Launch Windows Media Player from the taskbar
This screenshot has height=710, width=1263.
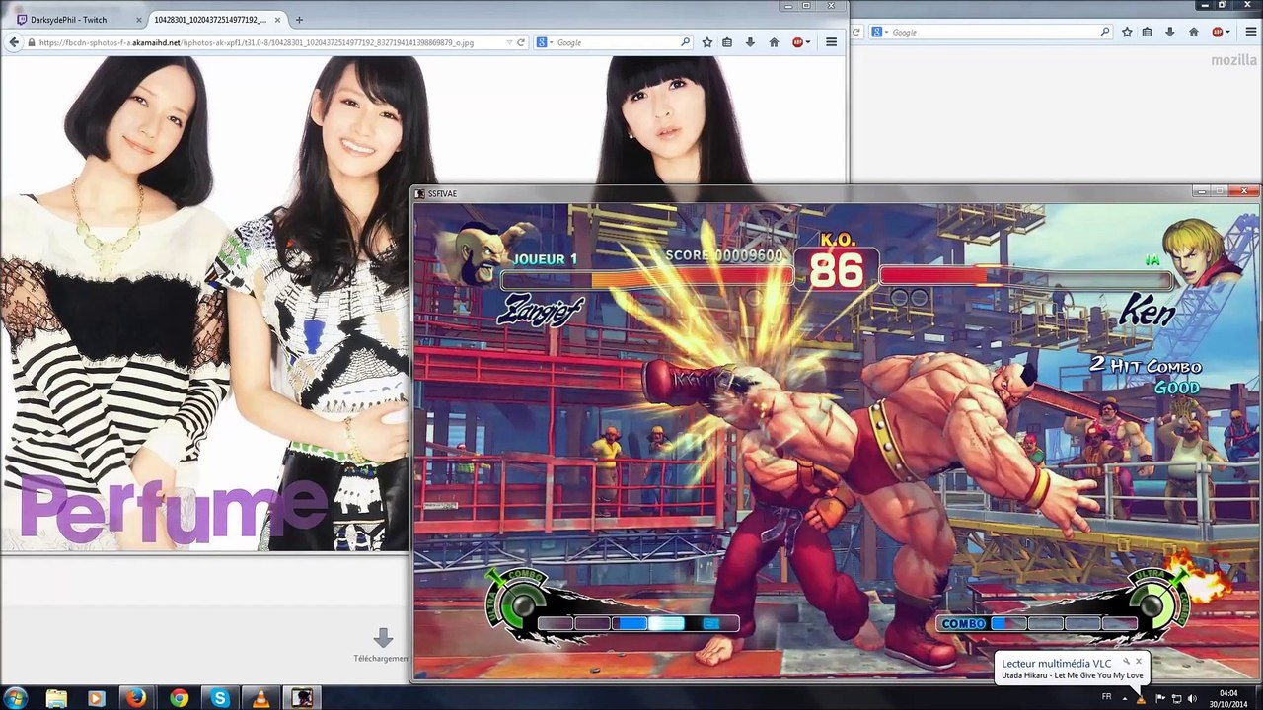point(96,698)
